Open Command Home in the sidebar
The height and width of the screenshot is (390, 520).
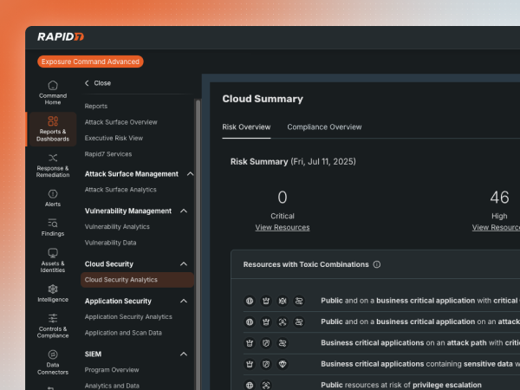53,92
